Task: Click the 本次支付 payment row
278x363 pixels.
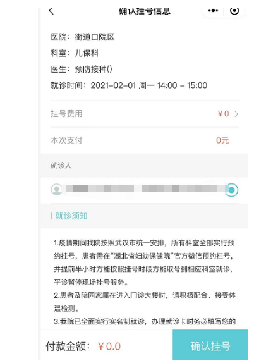Action: pyautogui.click(x=145, y=140)
